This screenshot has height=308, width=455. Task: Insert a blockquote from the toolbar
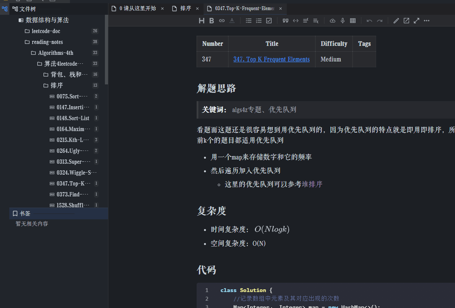286,21
